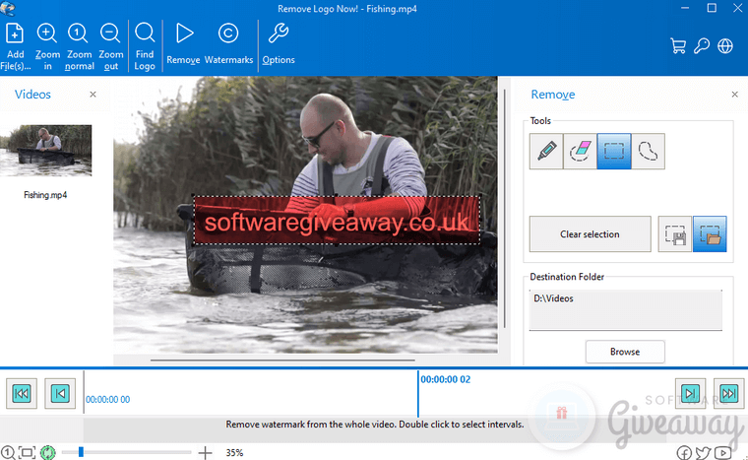Step to the next frame

[x=690, y=394]
